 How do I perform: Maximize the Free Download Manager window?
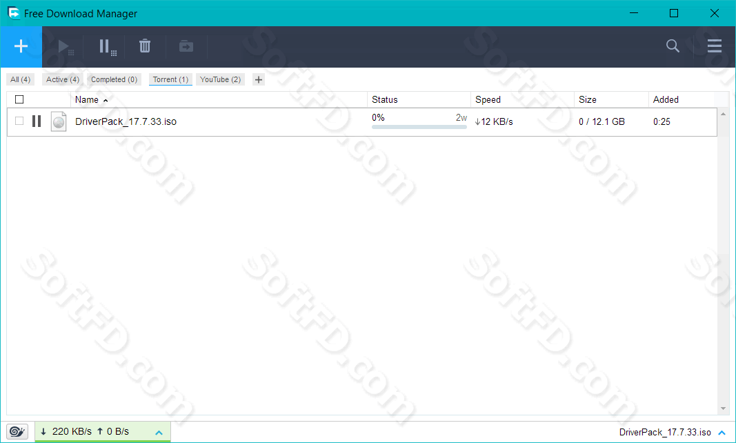click(x=674, y=13)
